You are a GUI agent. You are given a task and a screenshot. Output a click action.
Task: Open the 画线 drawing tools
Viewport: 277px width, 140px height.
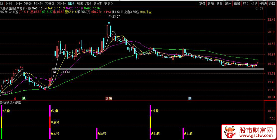tap(237, 4)
